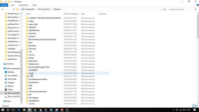Open Explorer help question mark icon

pyautogui.click(x=197, y=5)
